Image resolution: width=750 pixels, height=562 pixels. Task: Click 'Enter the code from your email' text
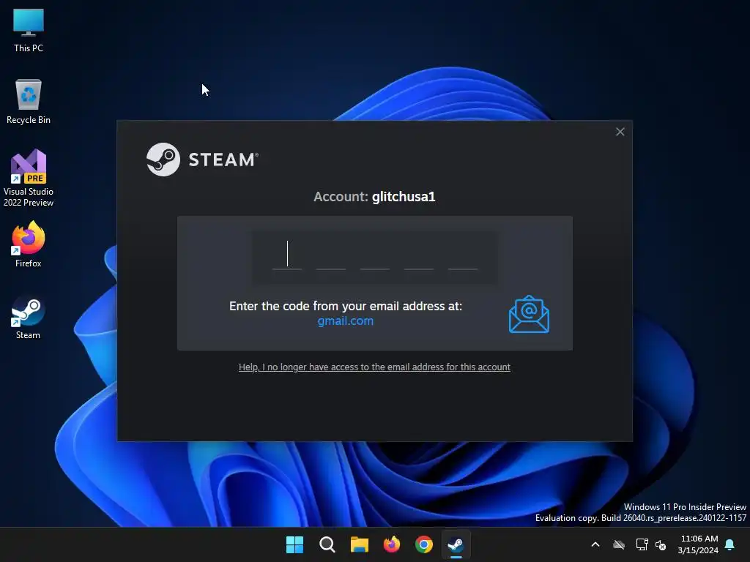(x=346, y=306)
